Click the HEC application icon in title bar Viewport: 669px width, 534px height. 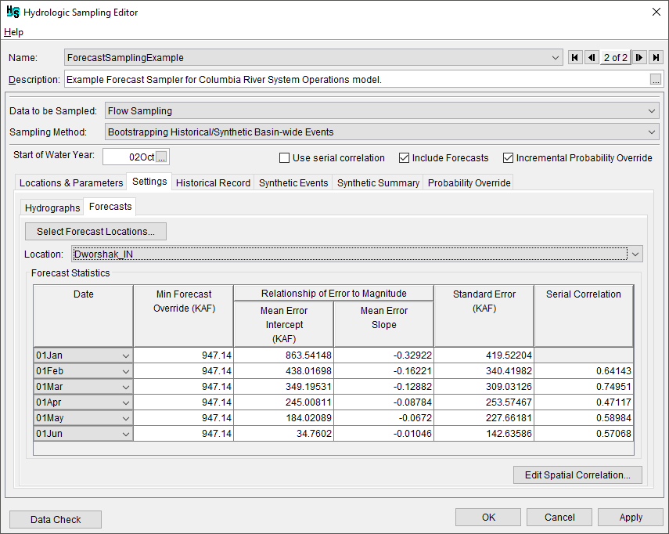(x=13, y=13)
